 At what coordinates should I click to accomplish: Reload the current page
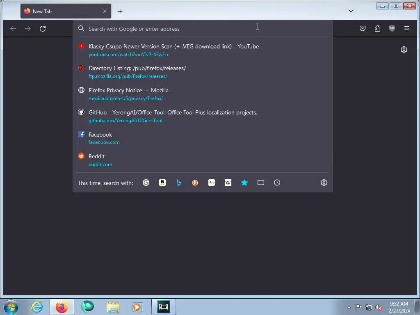[x=43, y=28]
